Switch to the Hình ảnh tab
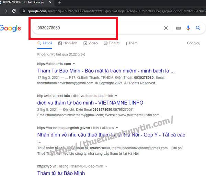 [68, 43]
